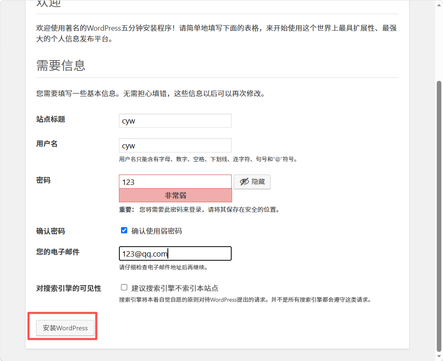The image size is (443, 361).
Task: Edit the 您的电子邮件 email field
Action: tap(175, 253)
